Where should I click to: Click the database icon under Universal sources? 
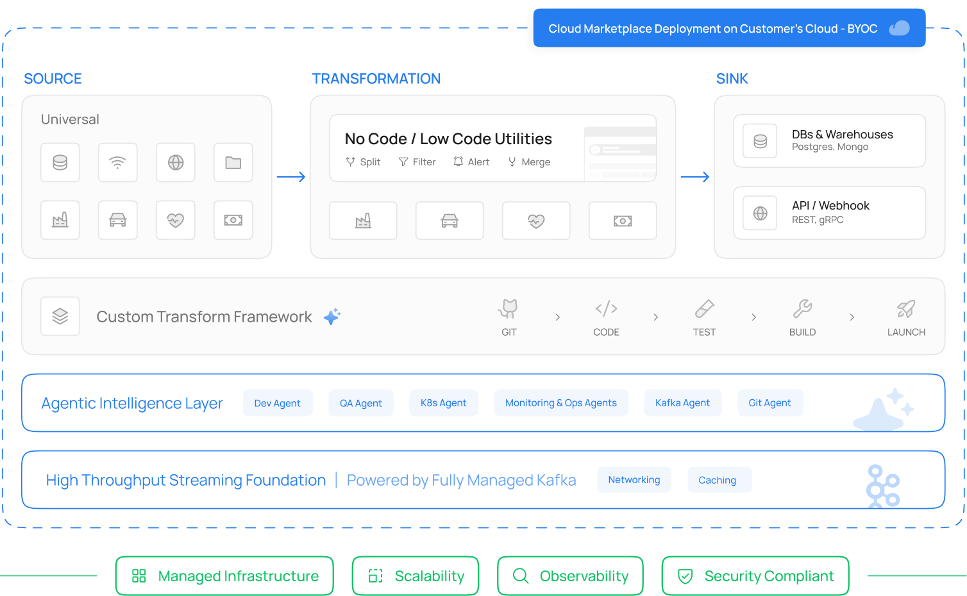60,163
